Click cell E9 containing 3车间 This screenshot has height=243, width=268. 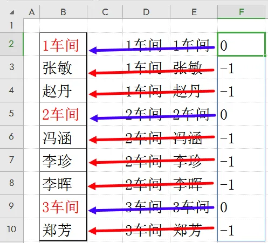[x=194, y=206]
